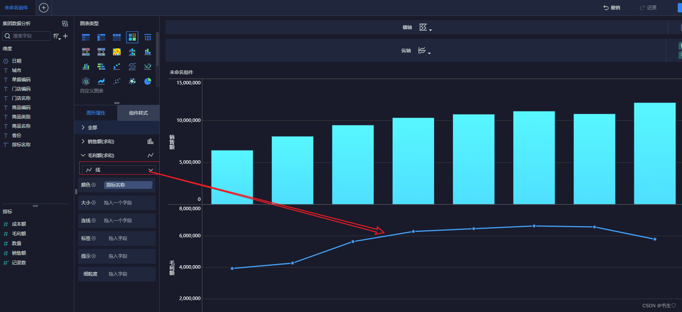Open size settings gear next to 大小
Screen dimensions: 682x312
coord(94,203)
